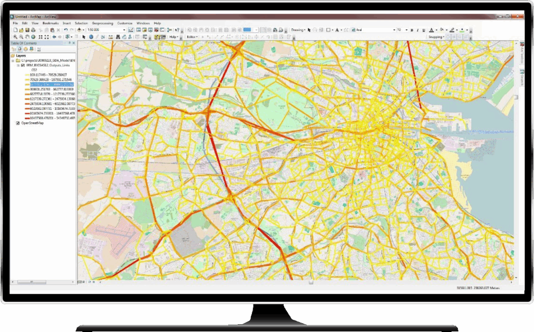Open the map scale 1:50,000 dropdown

[x=124, y=30]
